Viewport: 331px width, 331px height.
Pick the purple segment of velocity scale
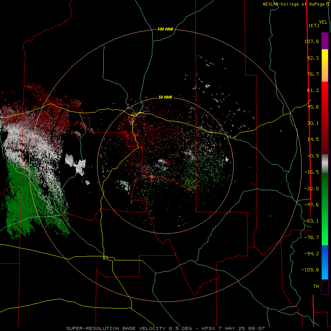[325, 41]
